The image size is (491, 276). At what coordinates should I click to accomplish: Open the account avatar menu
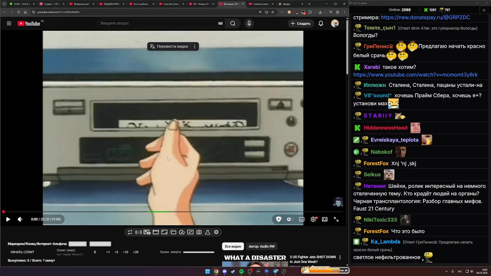pos(335,23)
